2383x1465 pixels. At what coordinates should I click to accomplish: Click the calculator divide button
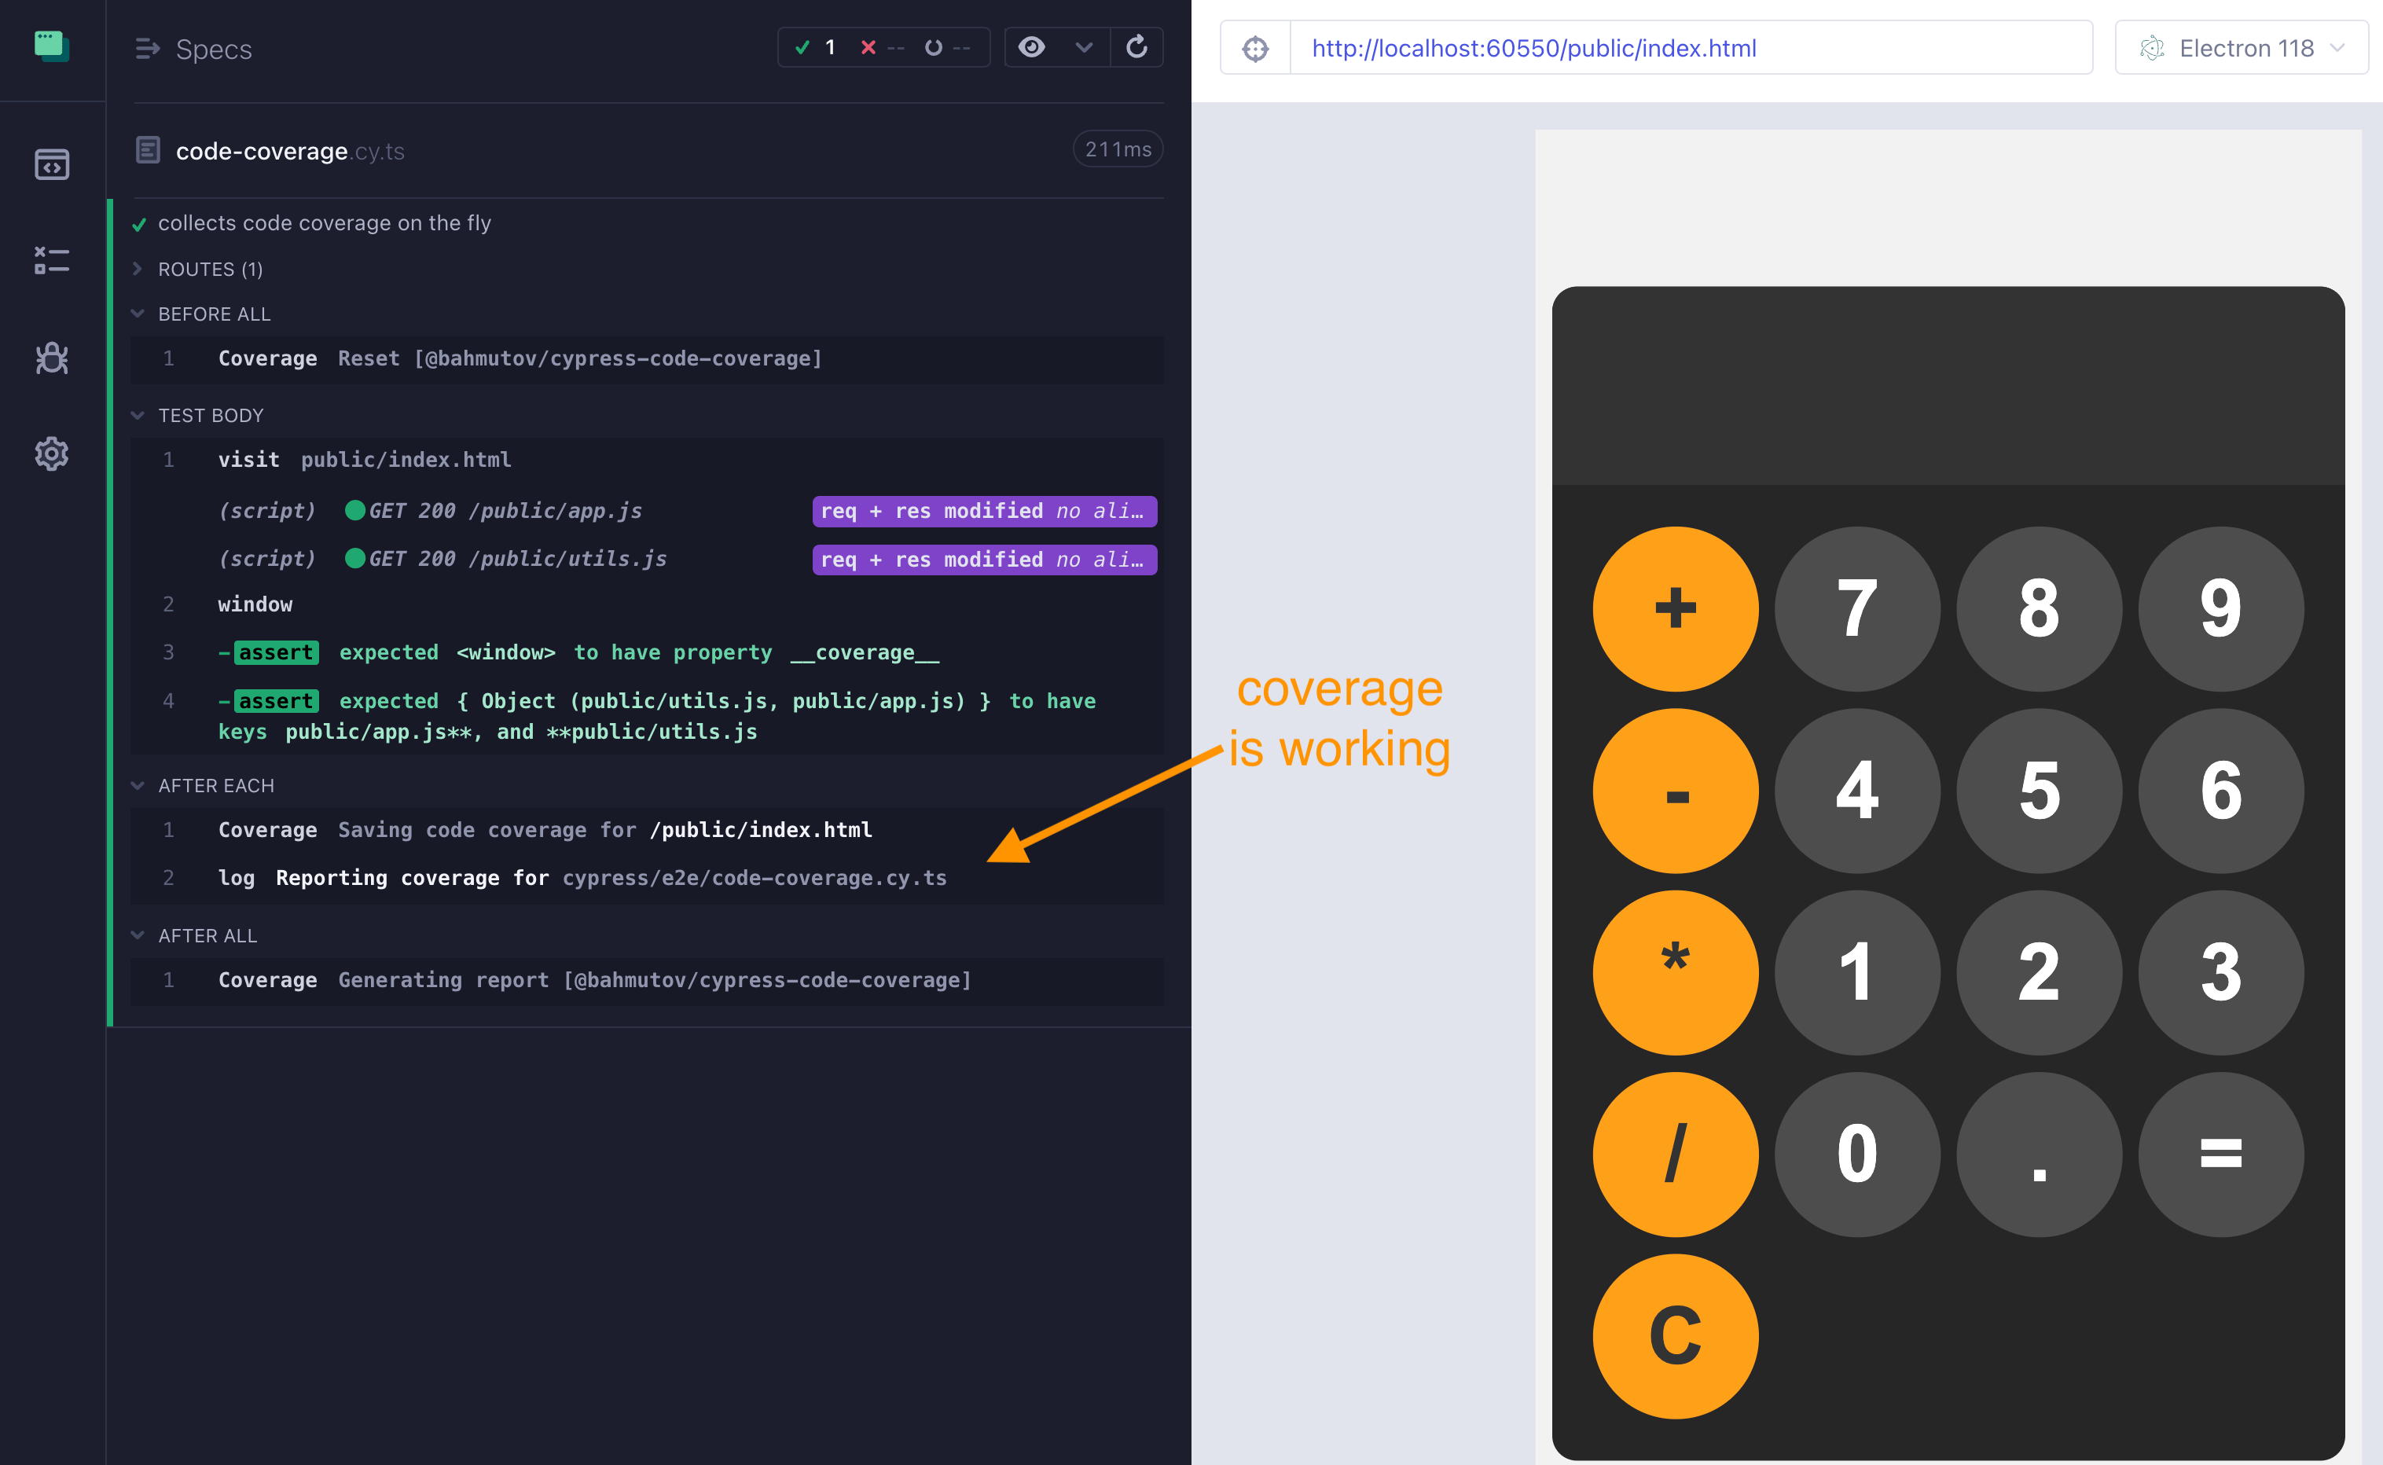click(1675, 1154)
